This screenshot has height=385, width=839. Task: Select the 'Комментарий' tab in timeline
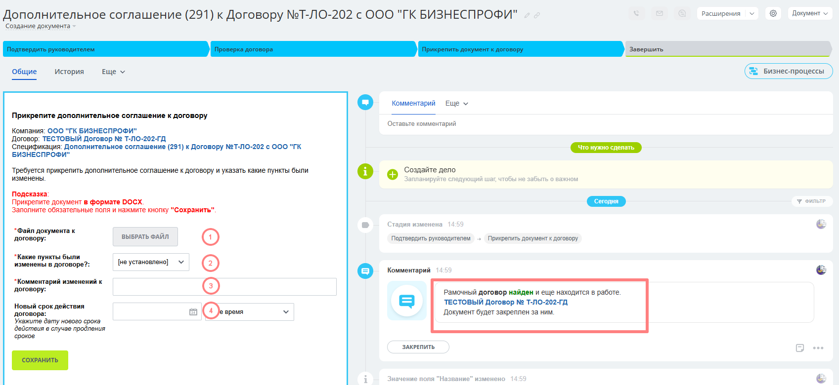tap(413, 103)
